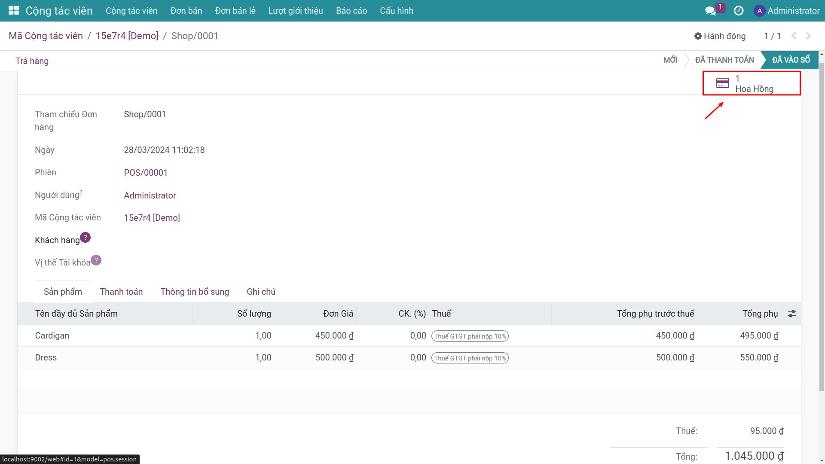
Task: Click the Dress tax tag GTGT 10%
Action: point(470,358)
